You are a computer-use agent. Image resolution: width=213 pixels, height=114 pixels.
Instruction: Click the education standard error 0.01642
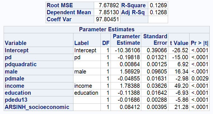[x=155, y=93]
